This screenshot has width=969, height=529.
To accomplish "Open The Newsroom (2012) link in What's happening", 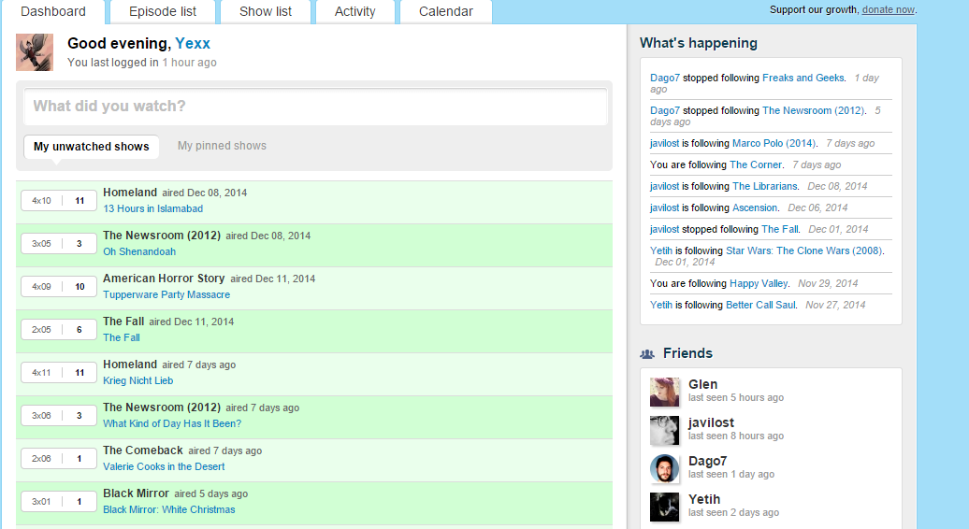I will 813,110.
